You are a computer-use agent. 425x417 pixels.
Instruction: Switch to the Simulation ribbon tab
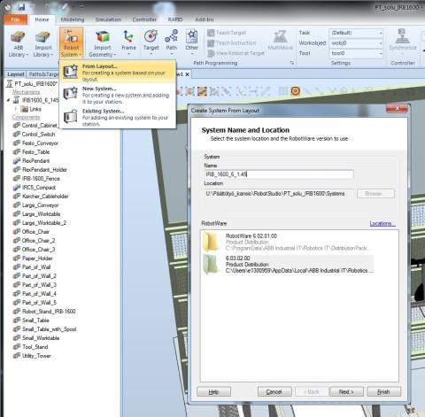pos(108,19)
